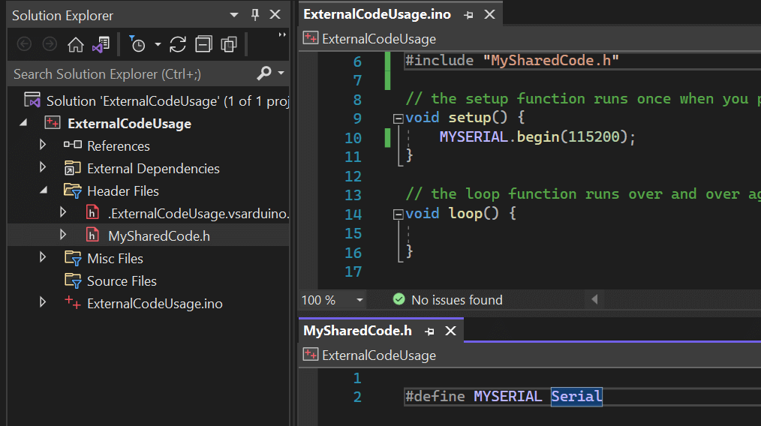Click the Home icon in Solution Explorer toolbar
Screen dimensions: 761x426
75,45
